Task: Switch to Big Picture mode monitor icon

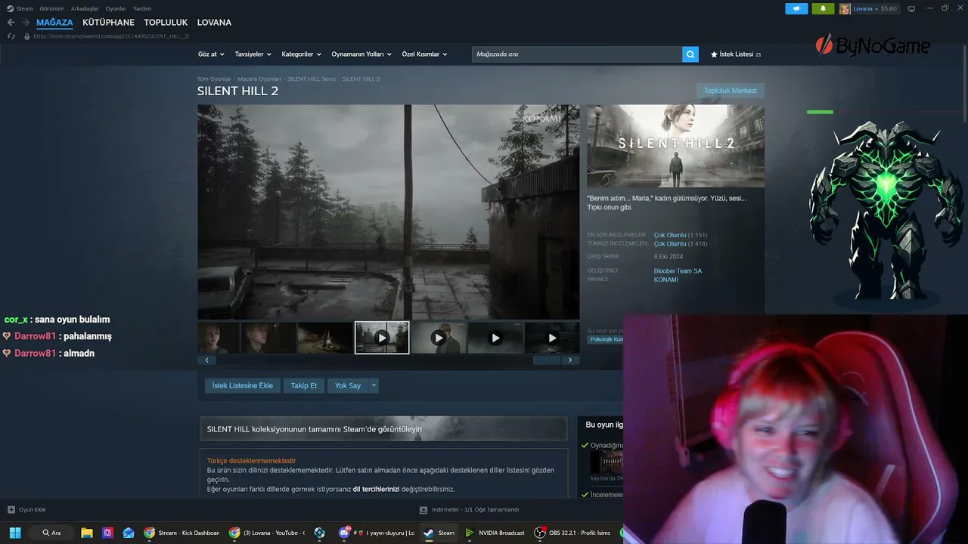Action: click(911, 9)
